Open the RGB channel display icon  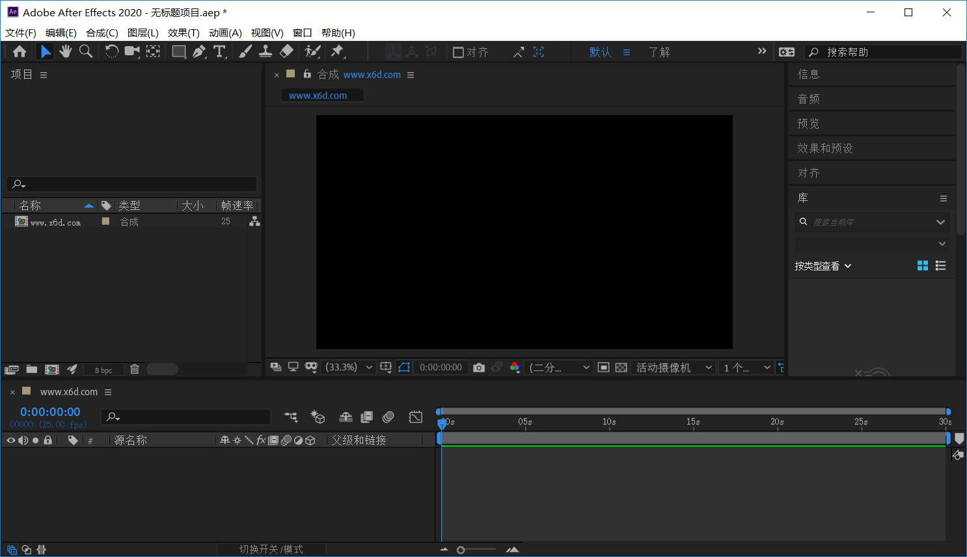point(515,367)
